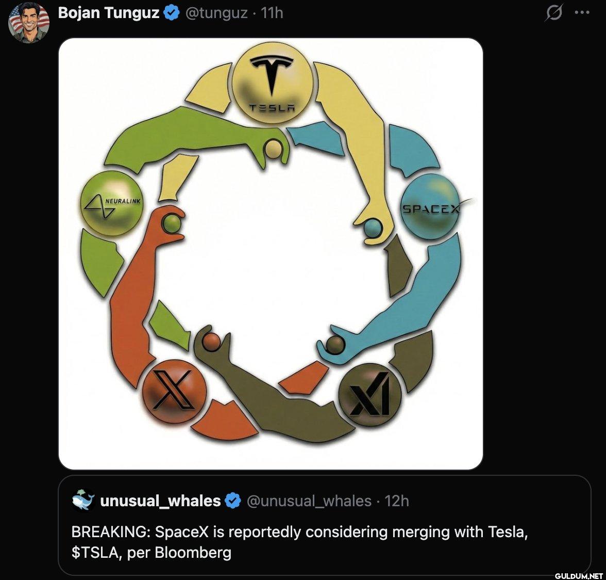Click the Grok slashed-circle icon
The height and width of the screenshot is (580, 606).
[x=554, y=13]
